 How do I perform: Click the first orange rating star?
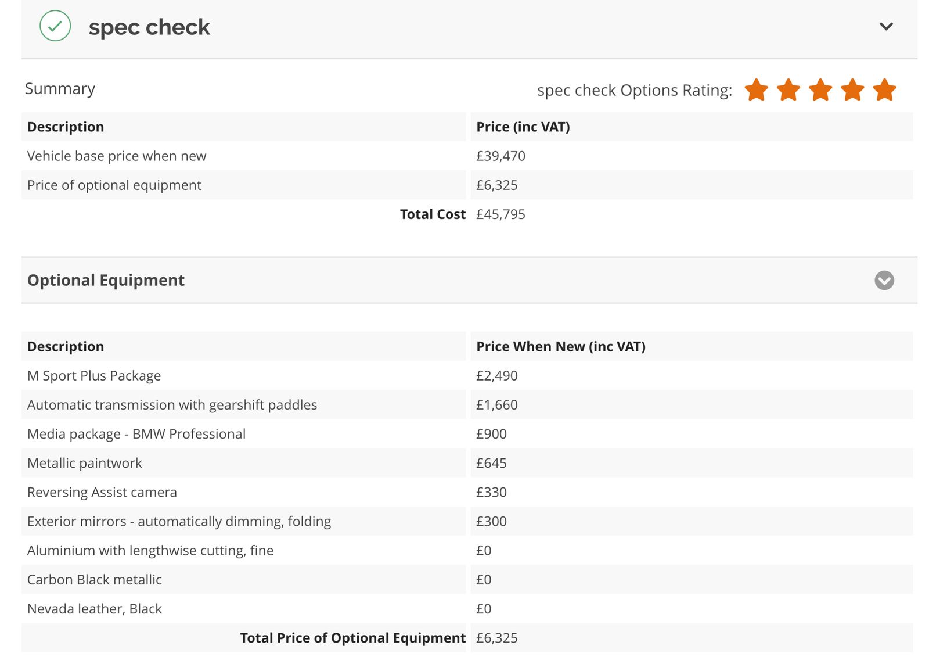[x=756, y=90]
